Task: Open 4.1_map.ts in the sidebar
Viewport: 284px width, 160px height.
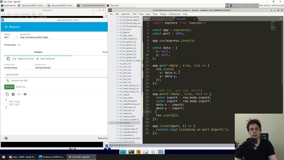Action: click(124, 95)
